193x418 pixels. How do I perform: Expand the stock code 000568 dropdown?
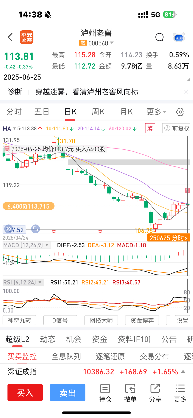tap(112, 43)
